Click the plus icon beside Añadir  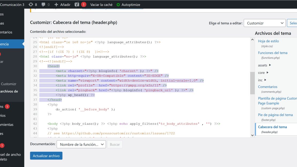(56, 5)
